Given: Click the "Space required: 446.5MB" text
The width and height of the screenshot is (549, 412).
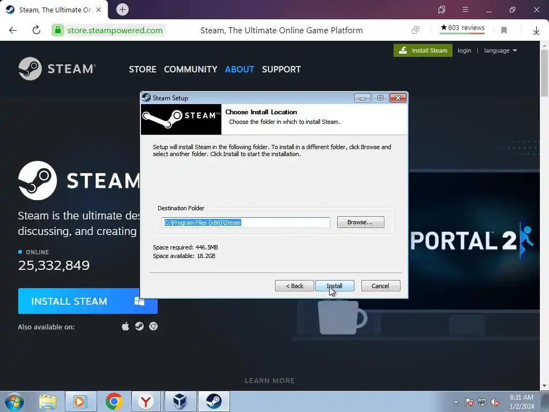Looking at the screenshot, I should point(185,247).
